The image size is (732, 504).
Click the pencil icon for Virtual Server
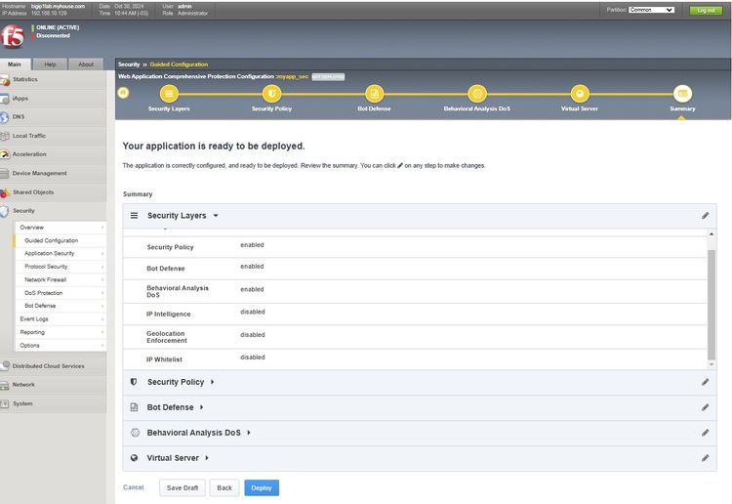[x=705, y=458]
